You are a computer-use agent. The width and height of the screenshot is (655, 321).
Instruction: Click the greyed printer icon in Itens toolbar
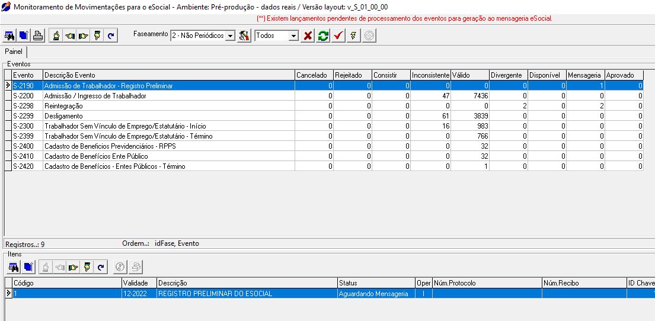click(x=135, y=267)
